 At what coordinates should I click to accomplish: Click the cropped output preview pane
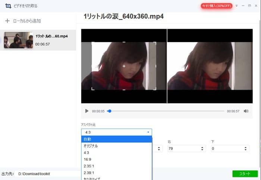[x=210, y=66]
